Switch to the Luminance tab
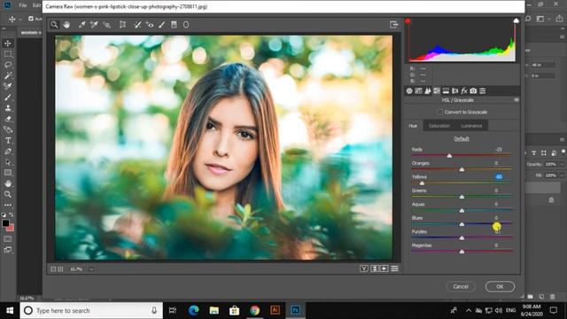 471,126
